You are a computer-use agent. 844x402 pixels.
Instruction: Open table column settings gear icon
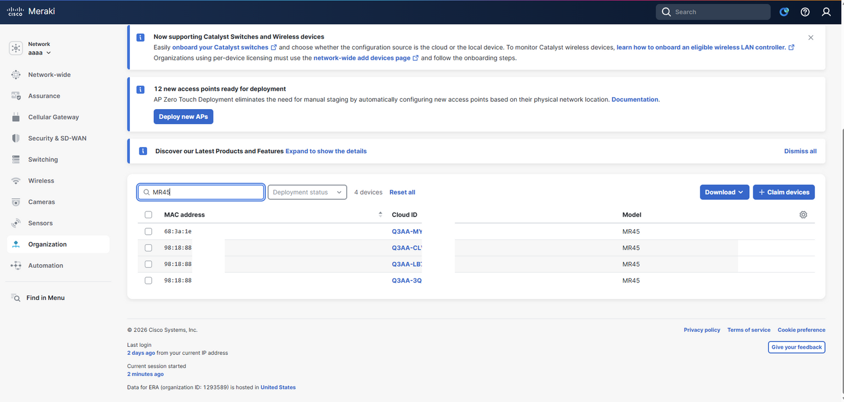pyautogui.click(x=803, y=215)
